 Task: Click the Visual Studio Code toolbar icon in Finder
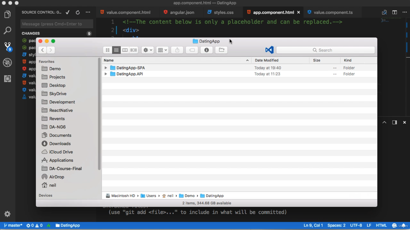269,50
